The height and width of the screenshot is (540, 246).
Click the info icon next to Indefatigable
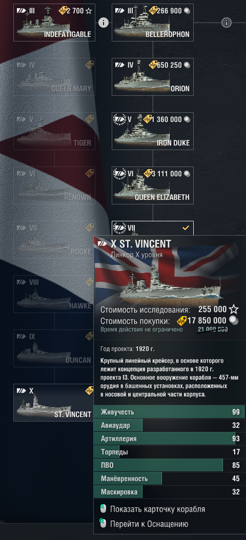[x=104, y=23]
